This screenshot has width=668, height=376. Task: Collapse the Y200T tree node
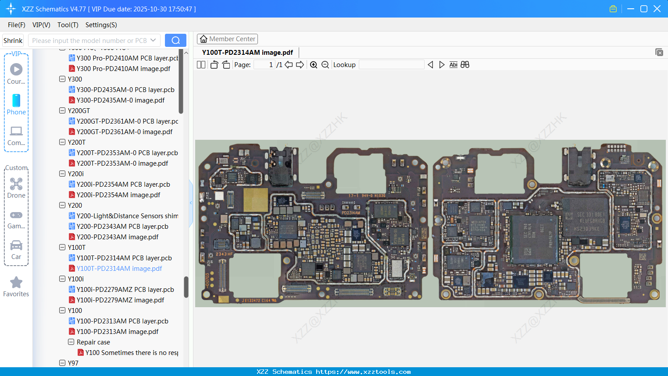(62, 142)
